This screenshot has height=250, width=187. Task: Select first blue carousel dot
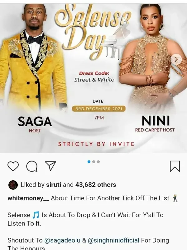[89, 162]
